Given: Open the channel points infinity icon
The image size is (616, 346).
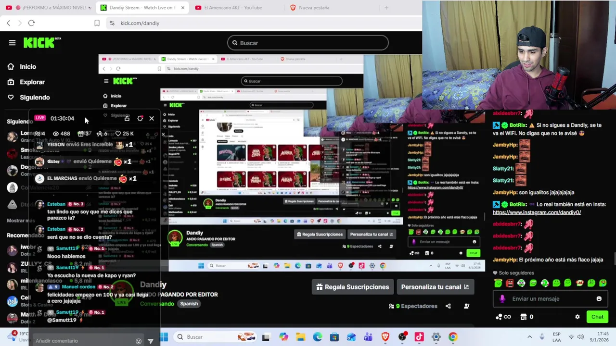Looking at the screenshot, I should click(x=503, y=317).
